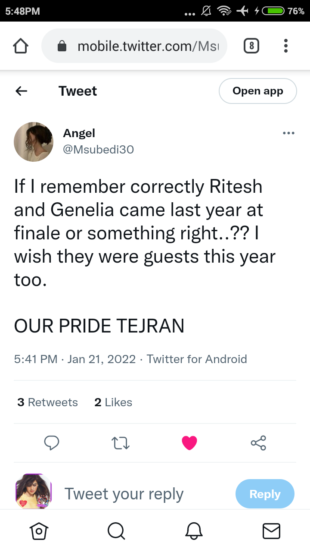Toggle the pink heart like button
The height and width of the screenshot is (552, 310).
(189, 443)
